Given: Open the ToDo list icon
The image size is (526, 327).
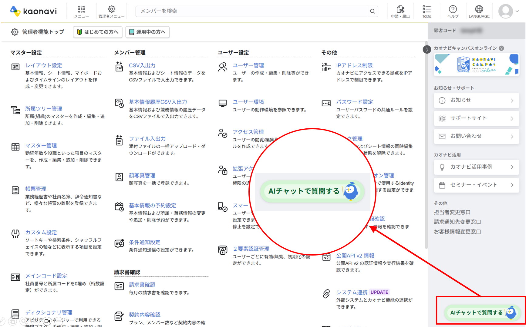Looking at the screenshot, I should pos(427,8).
